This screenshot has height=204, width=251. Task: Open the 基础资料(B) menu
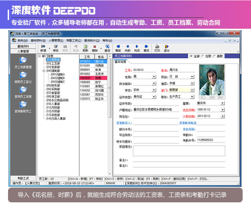[38, 41]
